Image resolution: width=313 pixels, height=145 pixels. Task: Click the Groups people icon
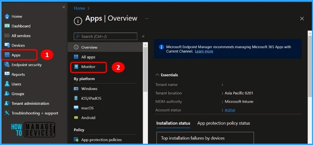click(7, 93)
